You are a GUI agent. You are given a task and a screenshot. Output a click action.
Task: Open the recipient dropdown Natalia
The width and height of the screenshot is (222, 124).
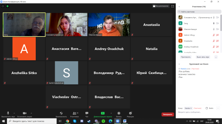pyautogui.click(x=188, y=108)
